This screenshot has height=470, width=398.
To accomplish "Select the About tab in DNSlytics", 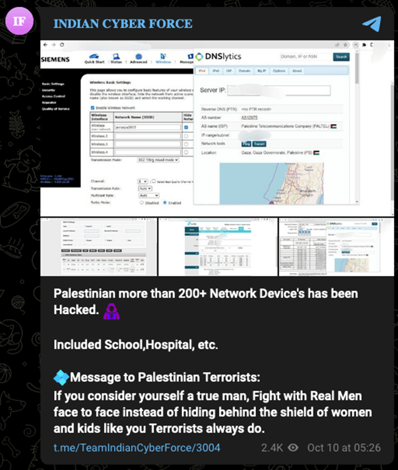I will point(297,71).
